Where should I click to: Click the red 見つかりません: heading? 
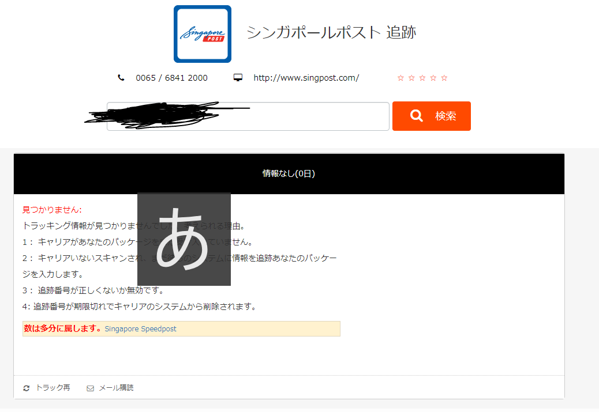[52, 210]
